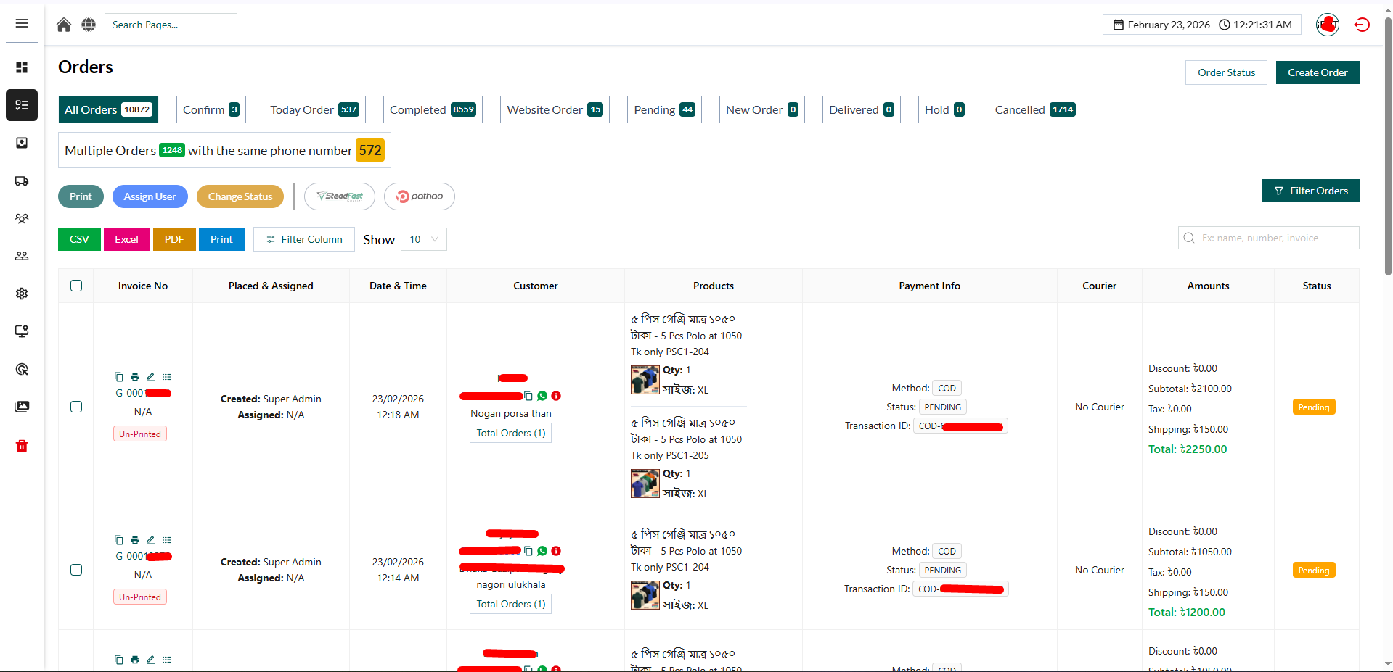Screen dimensions: 1393x672
Task: Open the Order Status button
Action: pyautogui.click(x=1227, y=72)
